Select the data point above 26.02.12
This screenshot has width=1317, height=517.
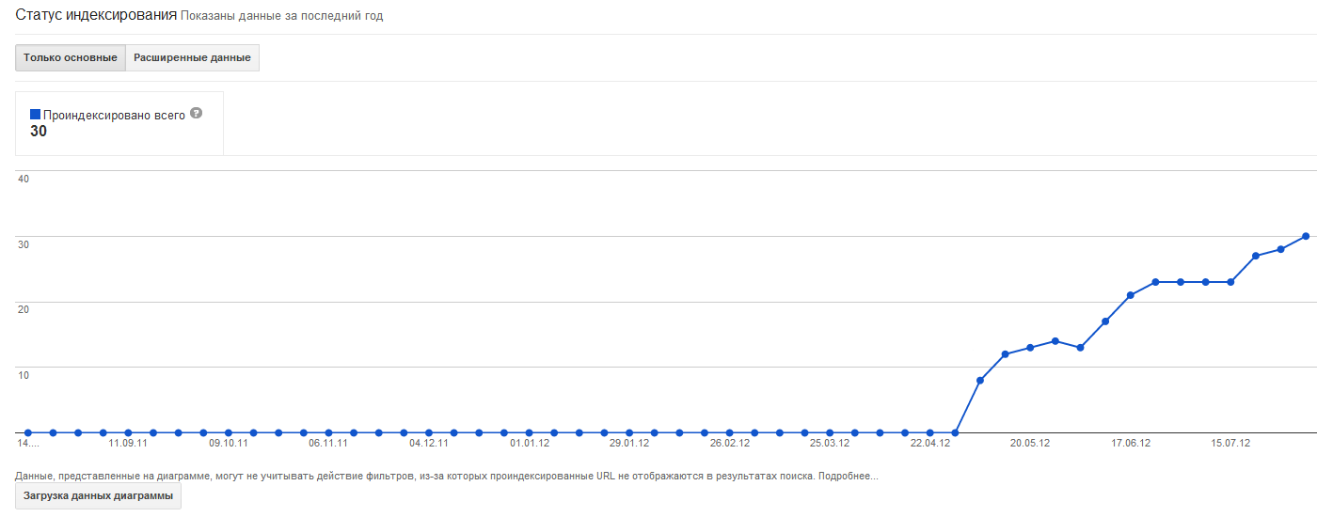click(729, 432)
